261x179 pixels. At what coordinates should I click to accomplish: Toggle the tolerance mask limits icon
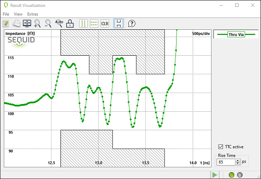[118, 23]
